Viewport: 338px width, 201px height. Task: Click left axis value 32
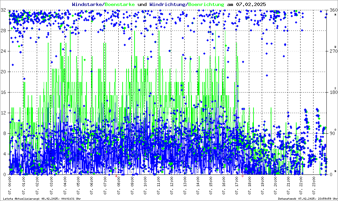(x=3, y=10)
